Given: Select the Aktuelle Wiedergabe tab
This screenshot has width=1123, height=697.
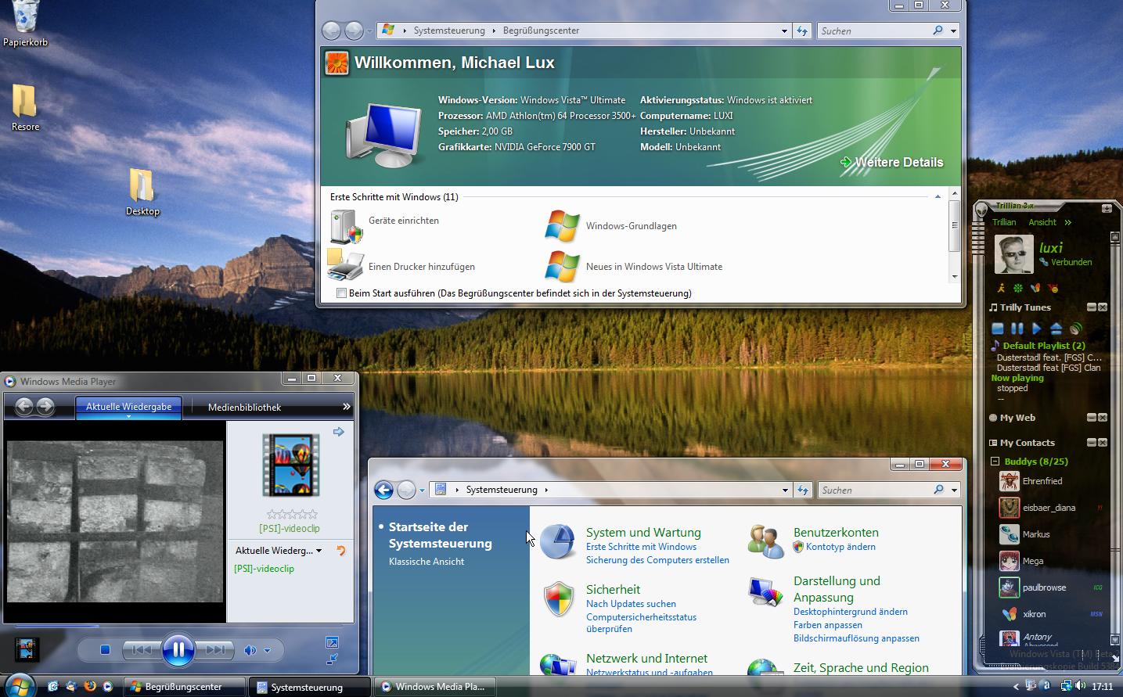Looking at the screenshot, I should [x=128, y=407].
